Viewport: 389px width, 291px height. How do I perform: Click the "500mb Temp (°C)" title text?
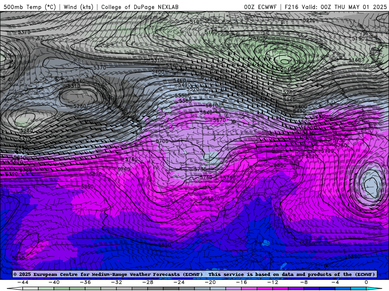pos(30,7)
